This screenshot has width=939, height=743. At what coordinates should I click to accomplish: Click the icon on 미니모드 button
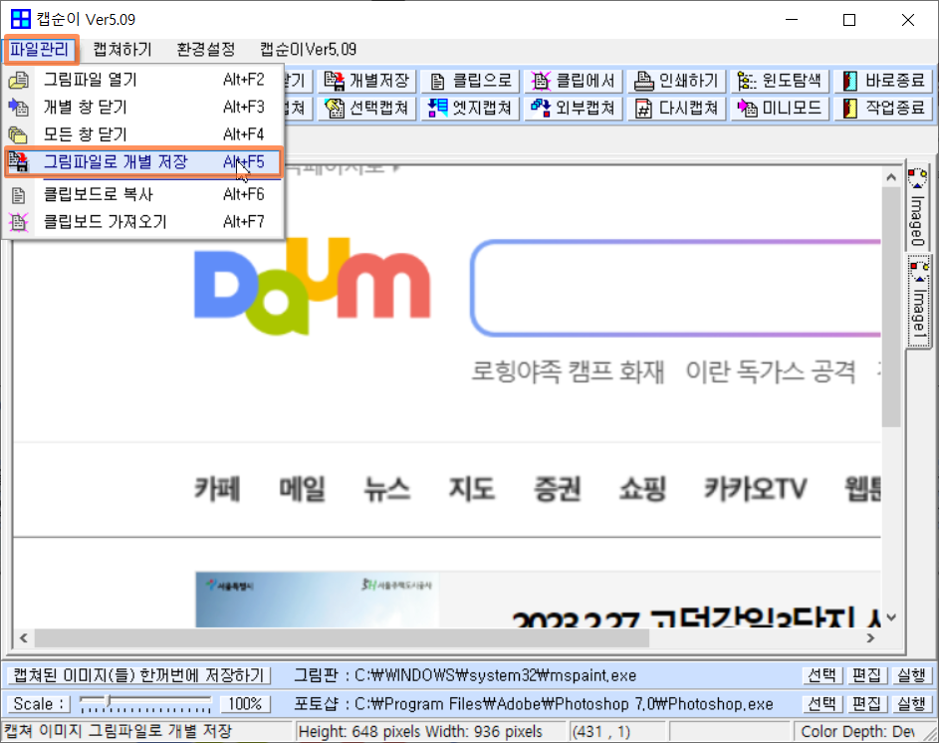point(747,108)
